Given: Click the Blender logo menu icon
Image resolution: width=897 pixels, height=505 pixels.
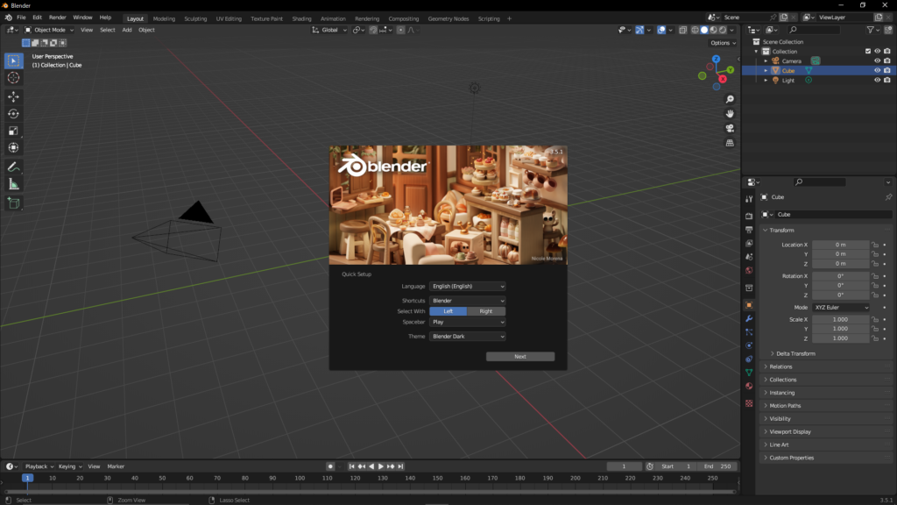Looking at the screenshot, I should coord(8,18).
